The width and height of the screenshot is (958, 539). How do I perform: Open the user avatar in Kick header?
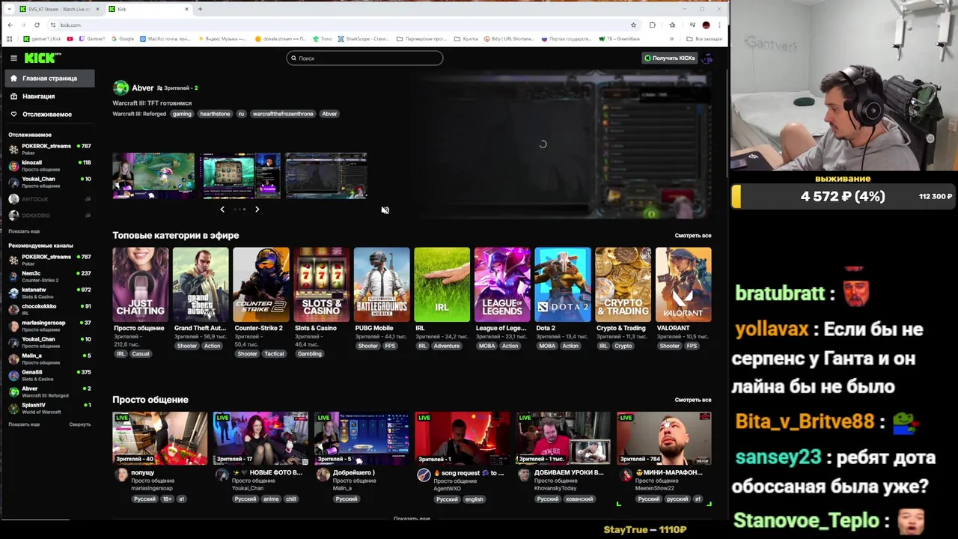pyautogui.click(x=707, y=58)
